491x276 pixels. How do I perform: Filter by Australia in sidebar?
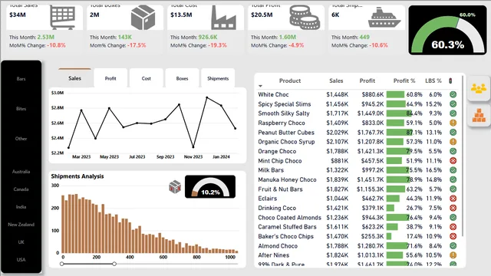coord(21,172)
